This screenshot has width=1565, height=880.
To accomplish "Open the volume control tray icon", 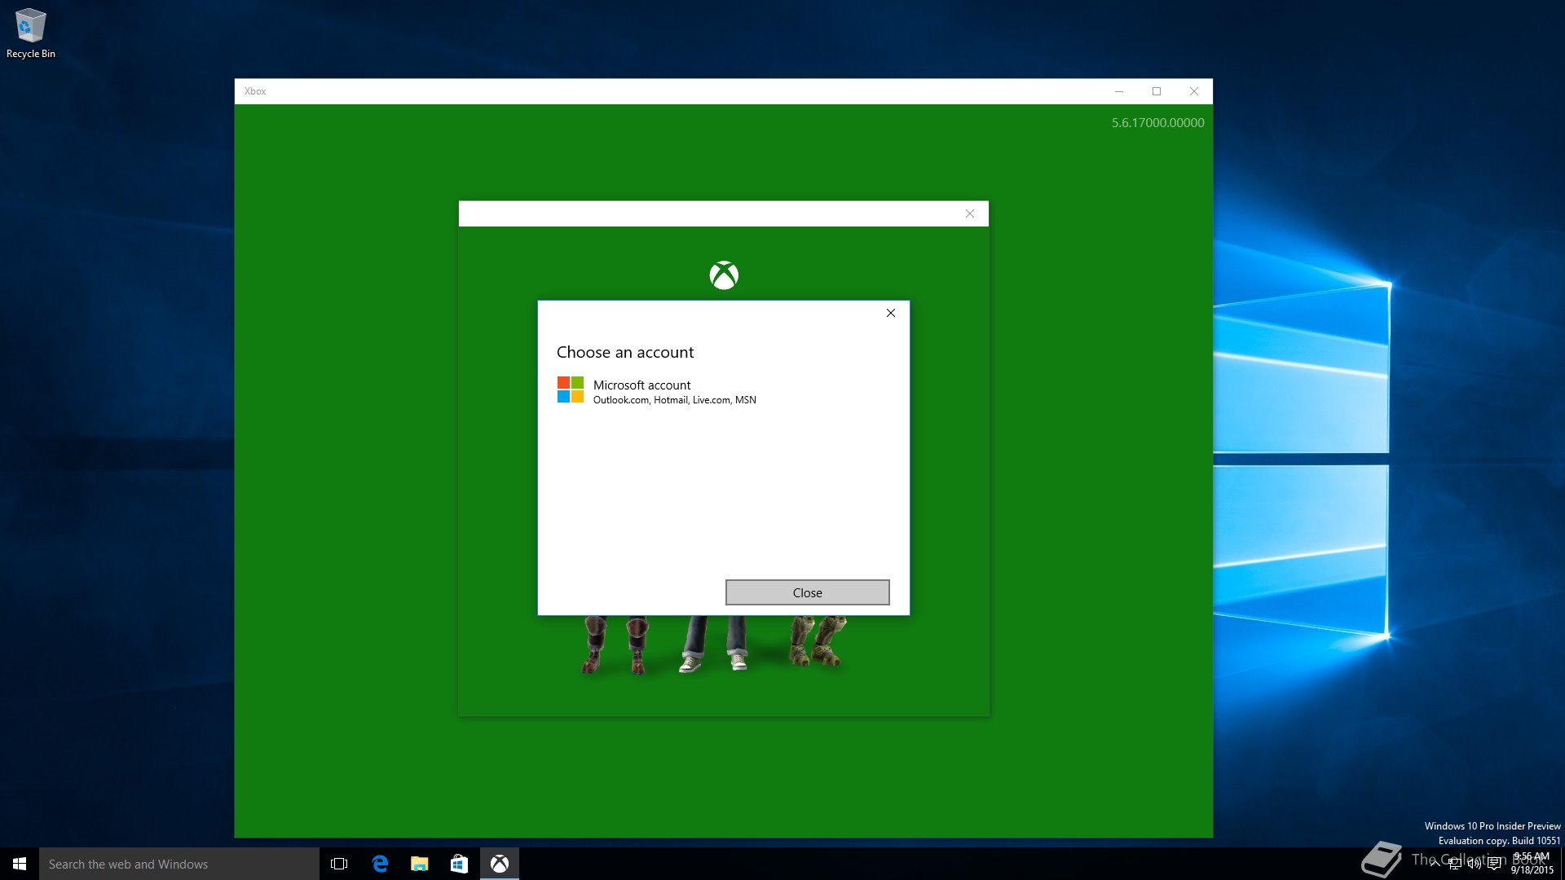I will click(1474, 864).
